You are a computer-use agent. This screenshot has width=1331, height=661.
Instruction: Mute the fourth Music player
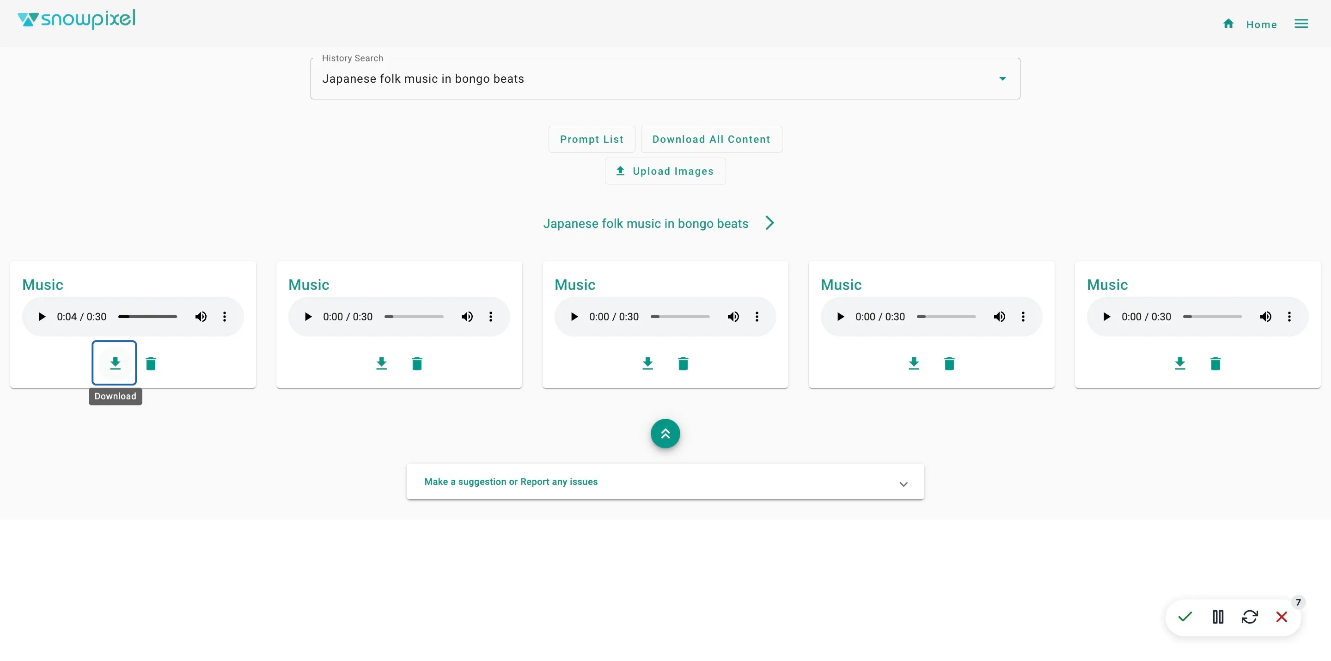[999, 317]
